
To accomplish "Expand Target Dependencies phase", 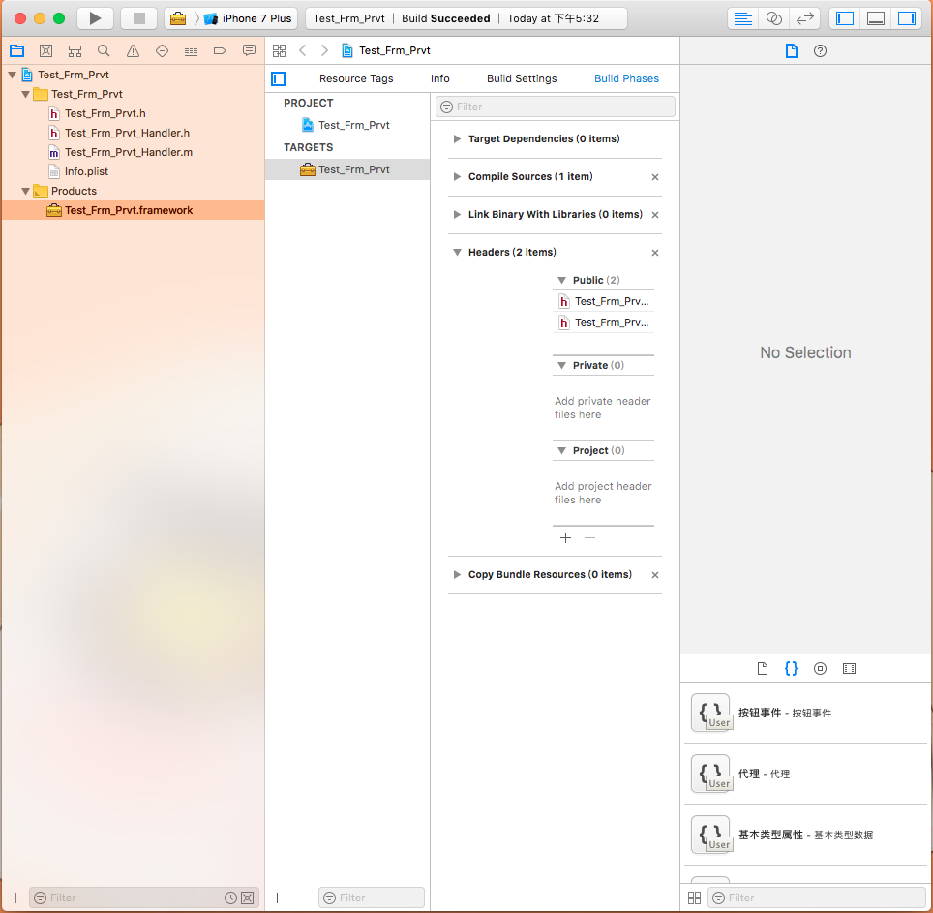I will point(457,138).
